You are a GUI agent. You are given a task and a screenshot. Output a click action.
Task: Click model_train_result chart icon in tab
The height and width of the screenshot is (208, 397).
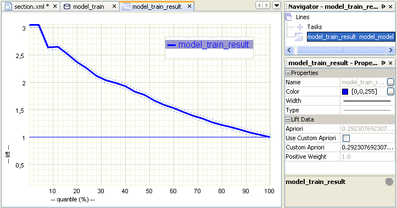pos(126,7)
